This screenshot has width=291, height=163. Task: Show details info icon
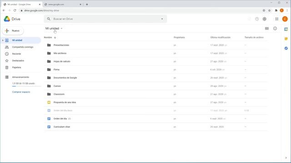click(x=275, y=29)
